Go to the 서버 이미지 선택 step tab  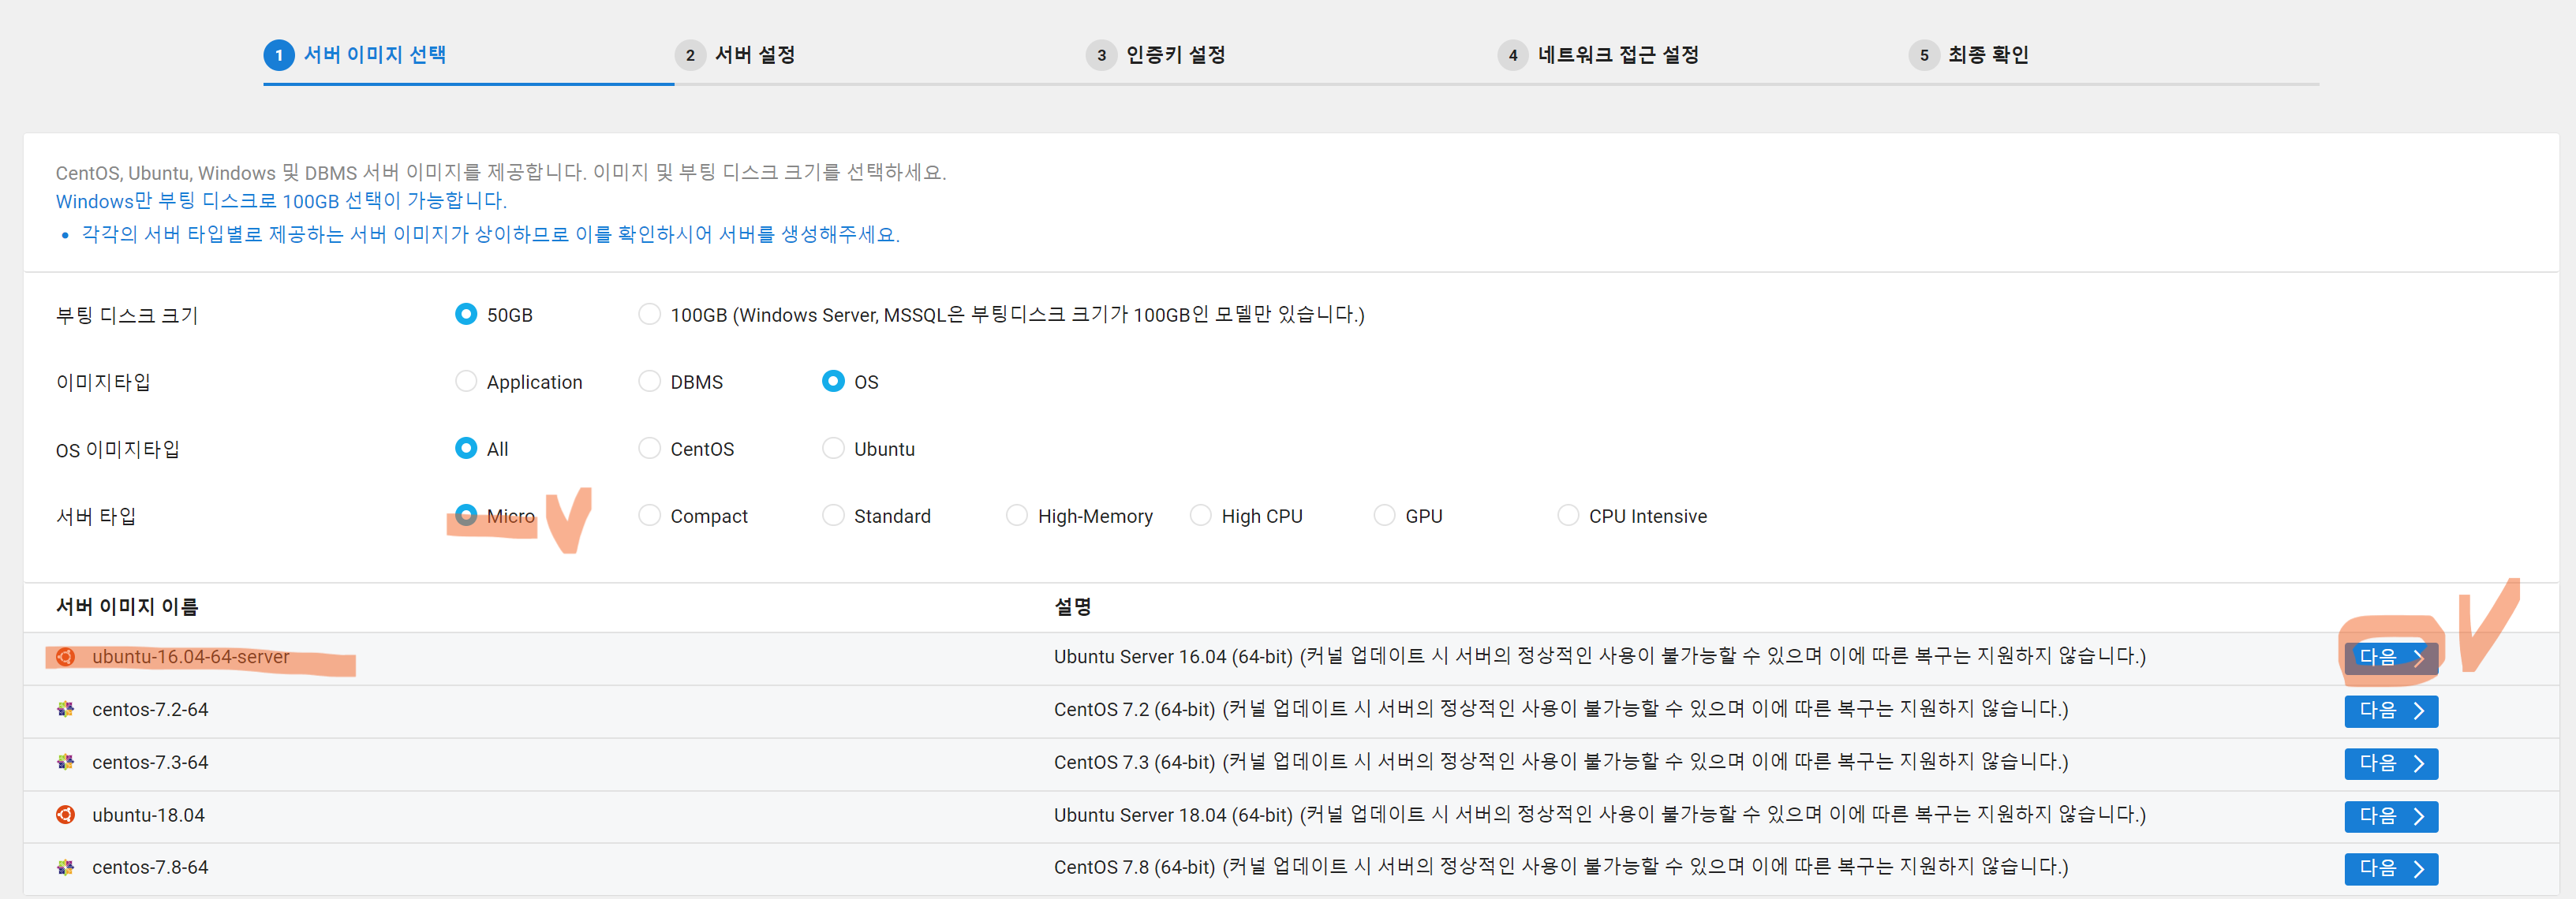tap(374, 55)
